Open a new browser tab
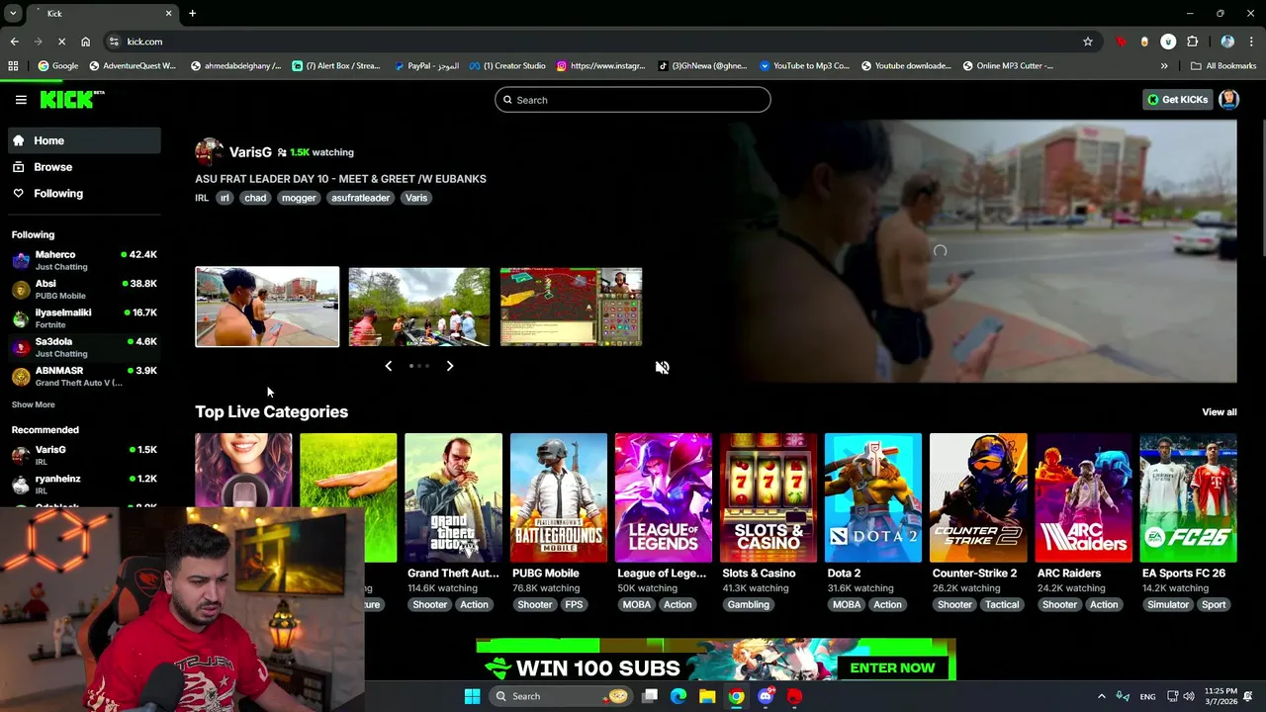Image resolution: width=1266 pixels, height=712 pixels. click(x=192, y=13)
